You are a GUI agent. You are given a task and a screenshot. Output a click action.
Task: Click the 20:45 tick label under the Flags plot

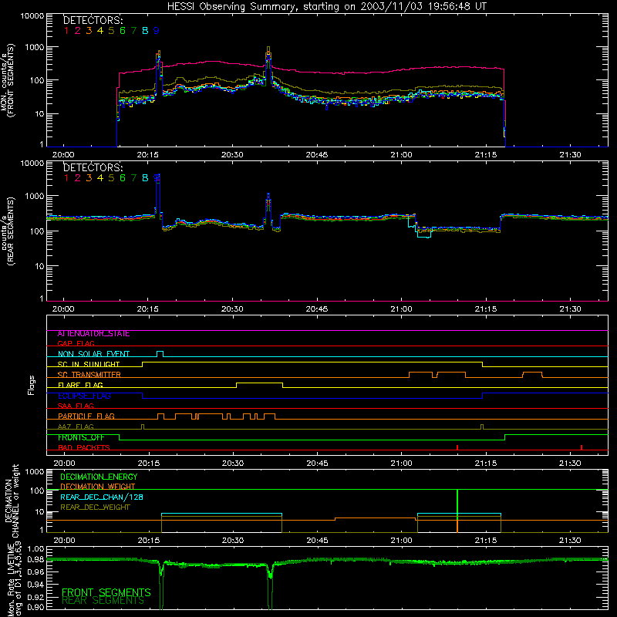point(317,464)
